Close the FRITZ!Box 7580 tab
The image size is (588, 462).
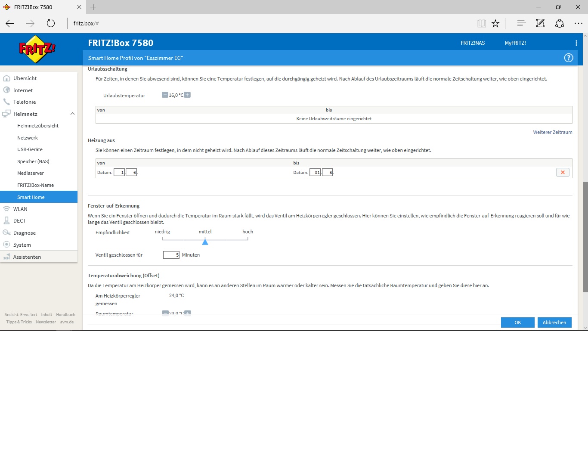(79, 7)
